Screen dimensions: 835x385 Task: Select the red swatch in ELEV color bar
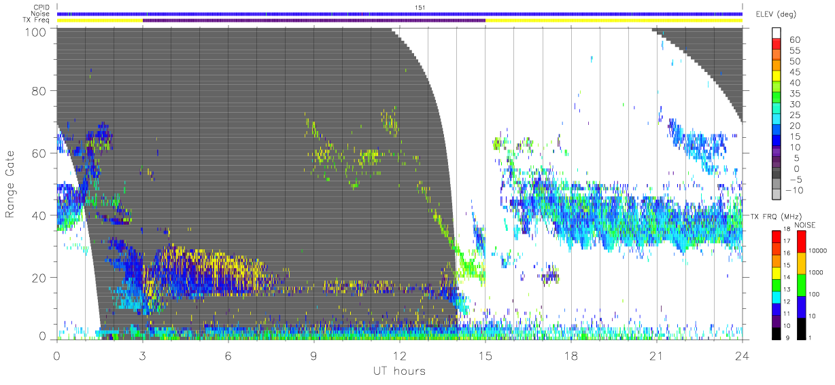pyautogui.click(x=777, y=43)
